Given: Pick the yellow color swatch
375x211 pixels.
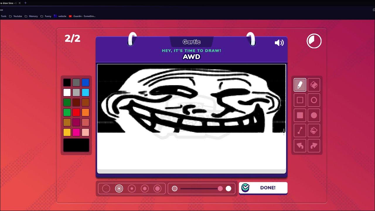Looking at the screenshot, I should coord(67,132).
